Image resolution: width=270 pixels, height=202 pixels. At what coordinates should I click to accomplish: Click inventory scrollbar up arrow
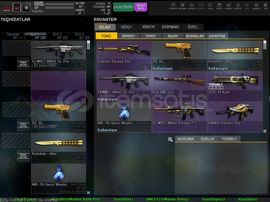point(265,42)
